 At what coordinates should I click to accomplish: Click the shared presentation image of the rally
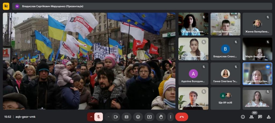pos(89,61)
